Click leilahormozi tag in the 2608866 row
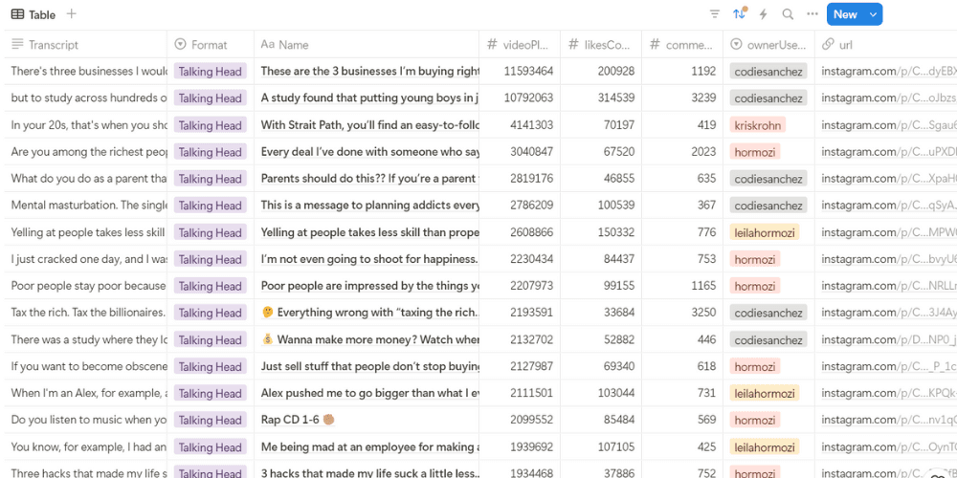The width and height of the screenshot is (957, 478). 764,232
